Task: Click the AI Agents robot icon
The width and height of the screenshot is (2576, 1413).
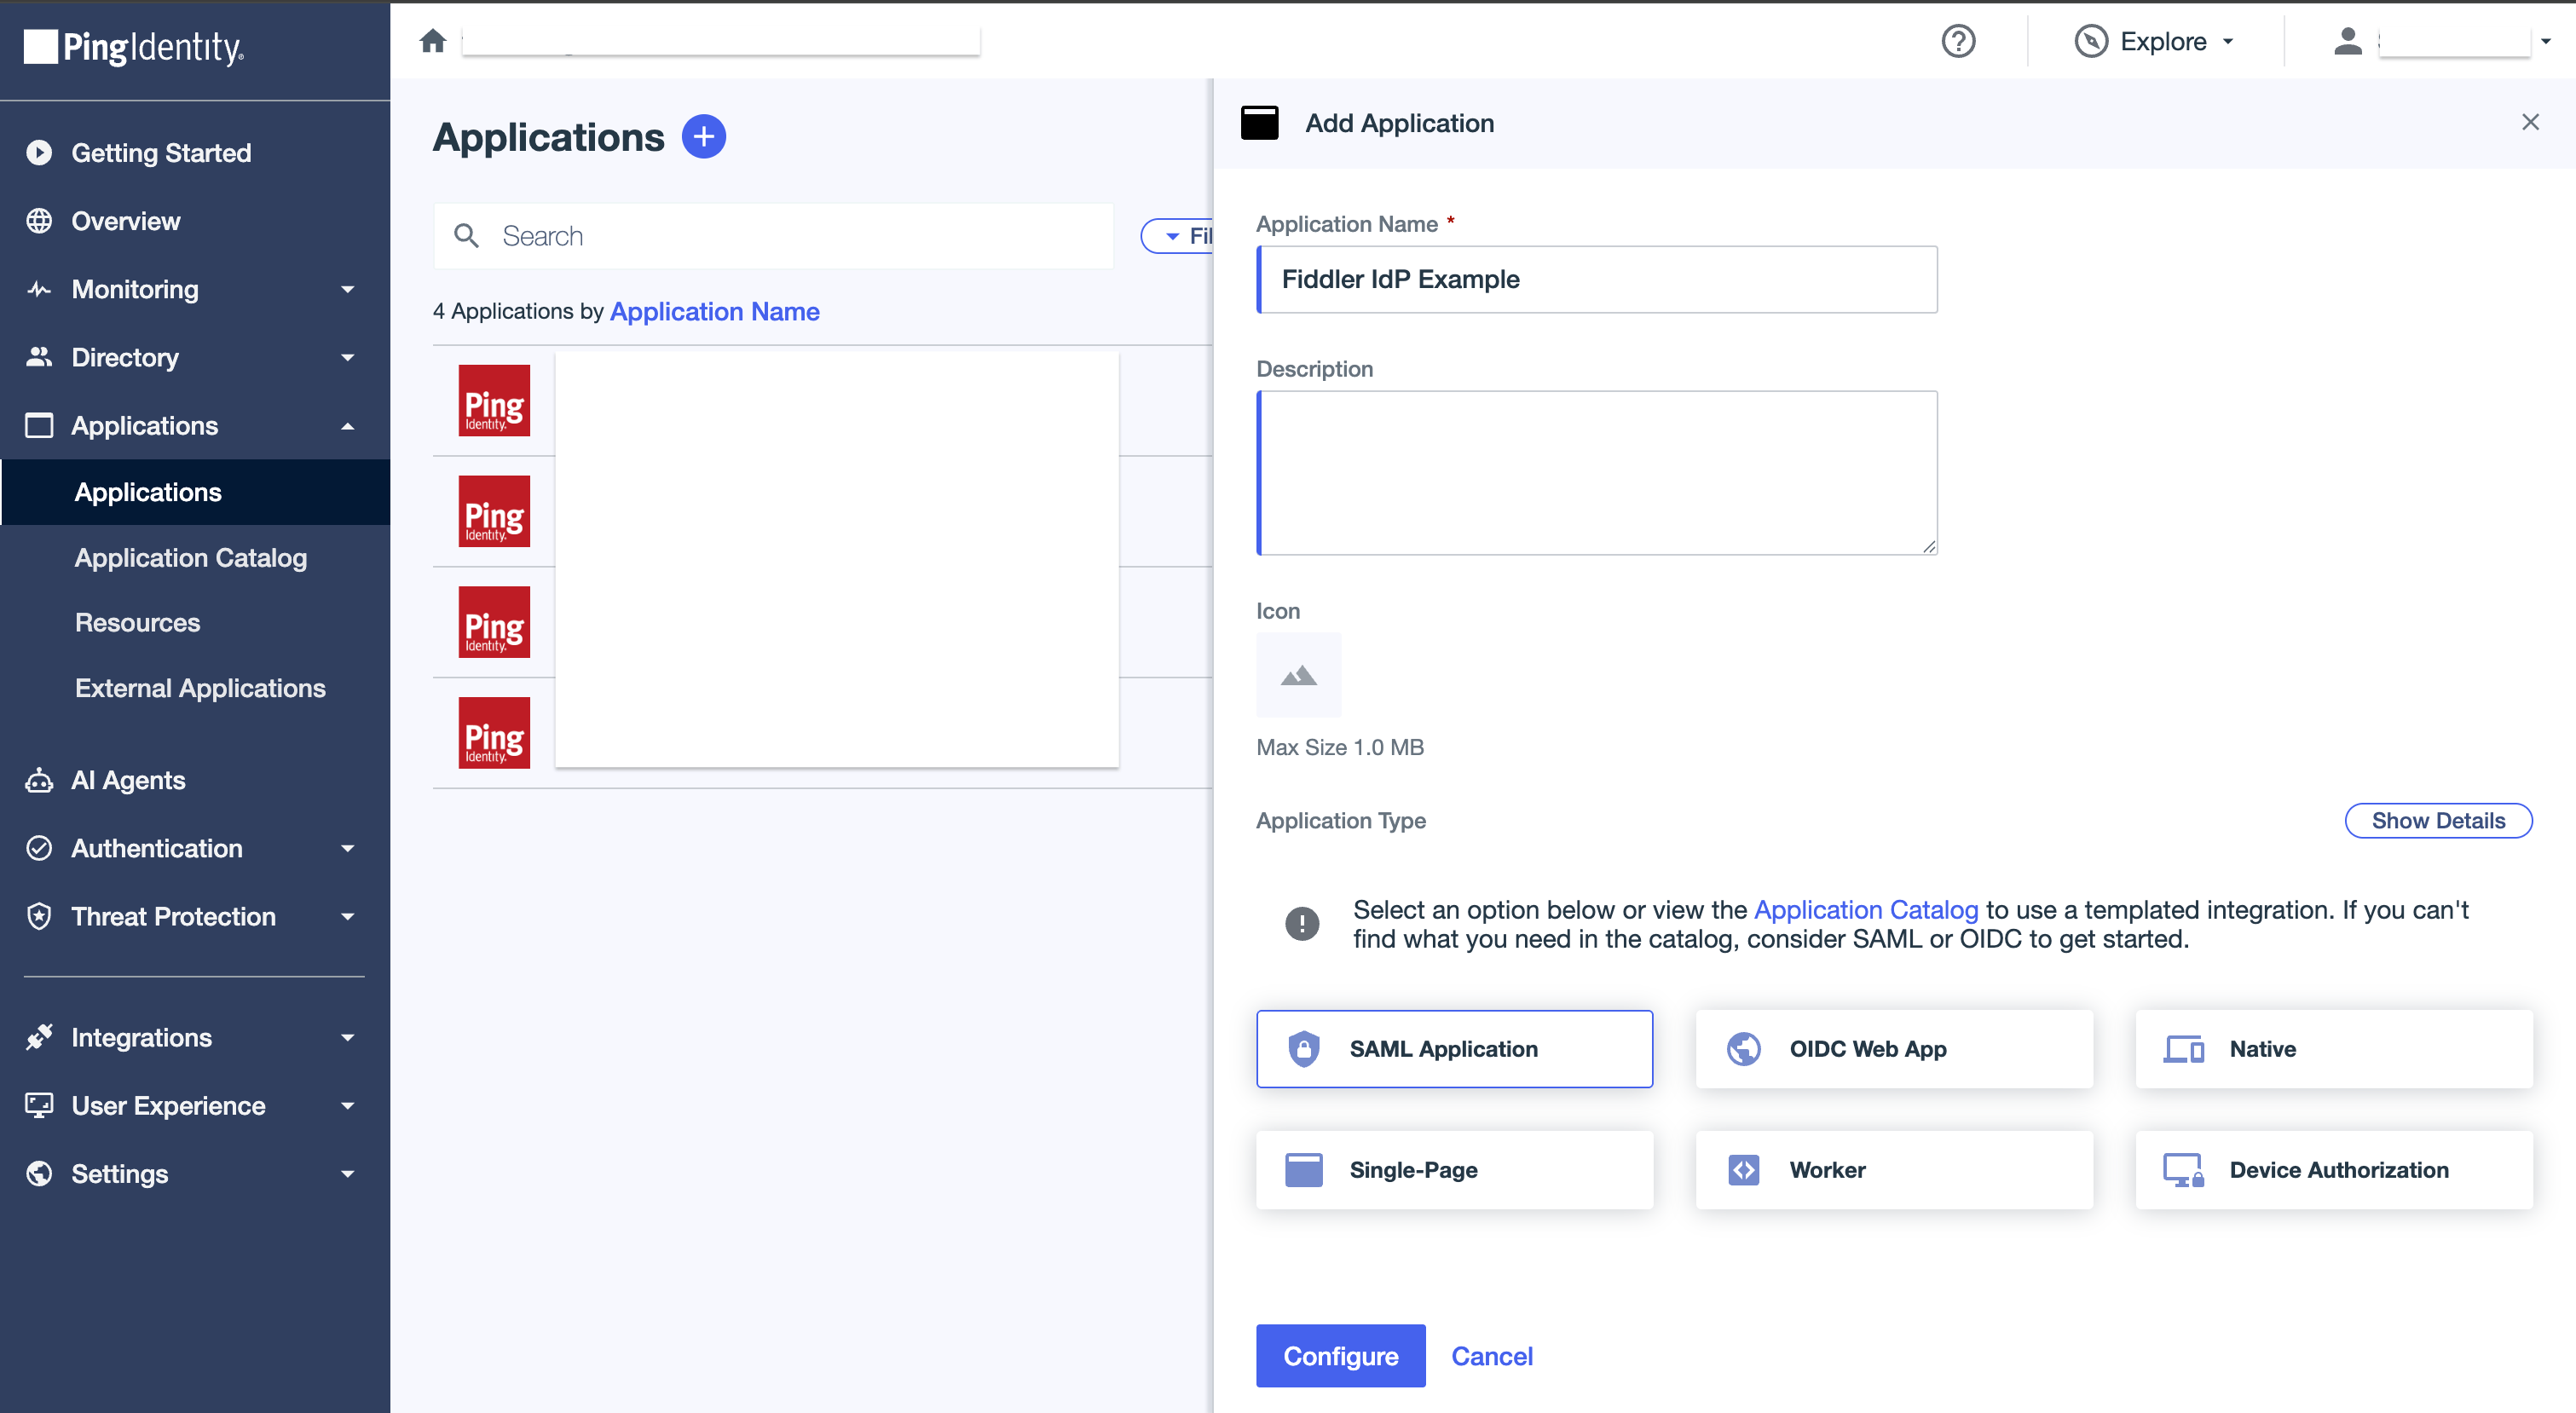Action: pos(39,780)
